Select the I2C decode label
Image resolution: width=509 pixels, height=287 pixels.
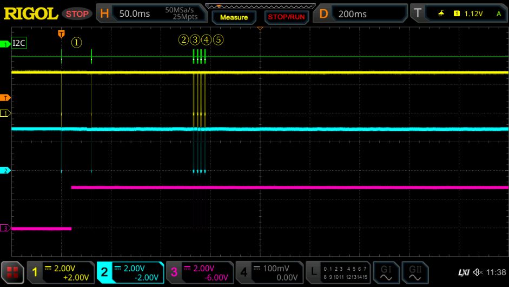coord(19,43)
